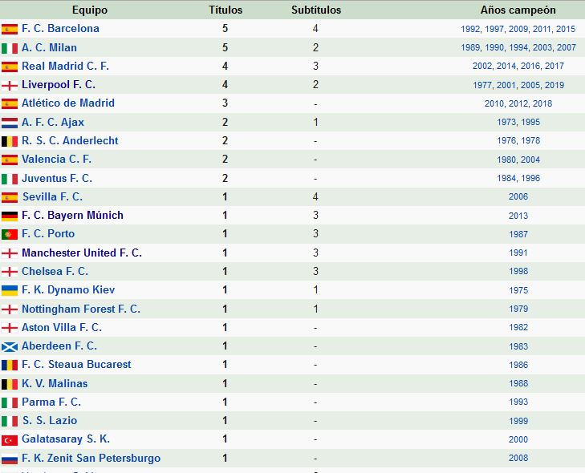Open the 2002 link in Real Madrid row
585x473 pixels.
coord(482,66)
